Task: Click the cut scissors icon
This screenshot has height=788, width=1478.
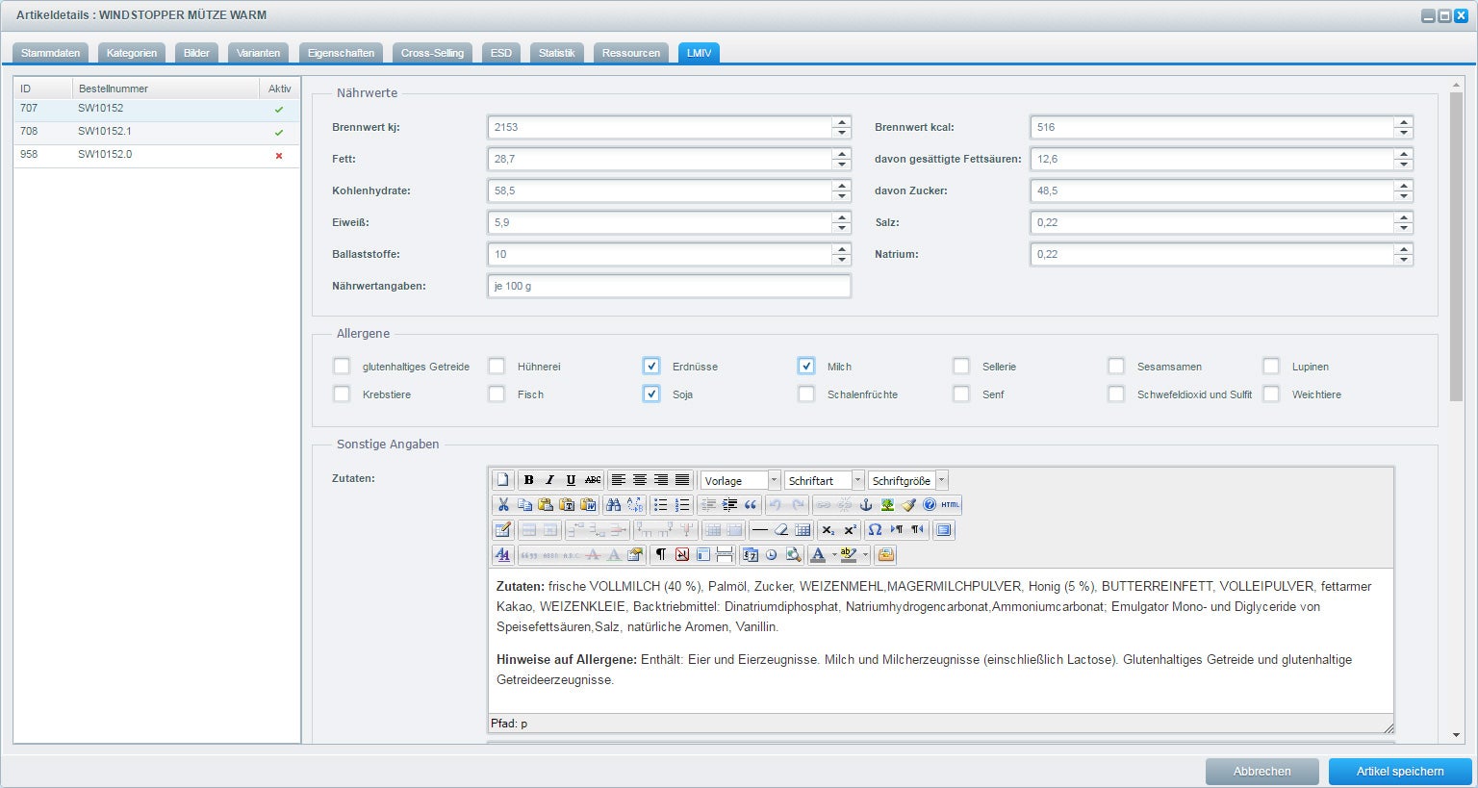Action: pyautogui.click(x=503, y=505)
